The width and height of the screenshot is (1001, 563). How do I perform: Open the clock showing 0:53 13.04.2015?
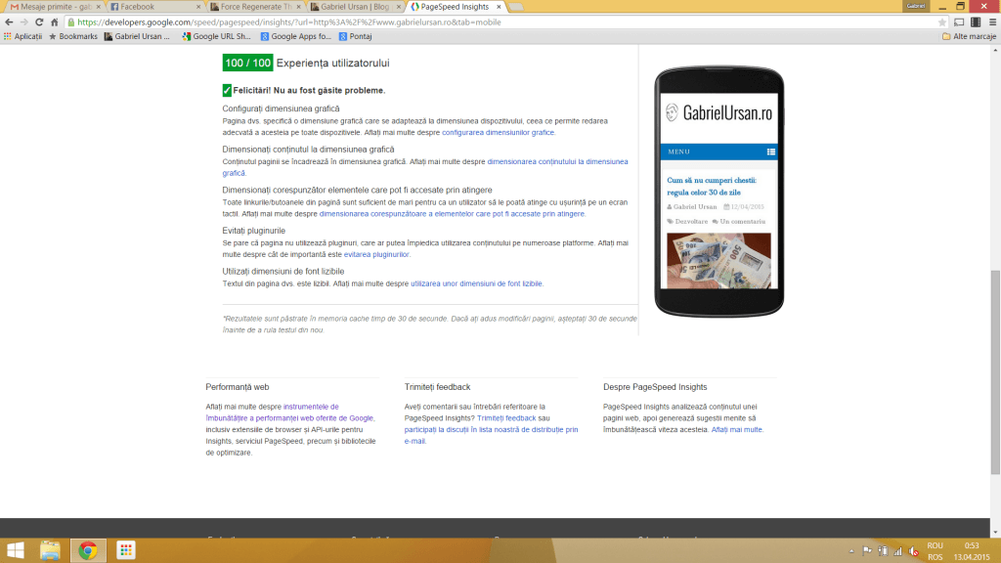(x=972, y=551)
